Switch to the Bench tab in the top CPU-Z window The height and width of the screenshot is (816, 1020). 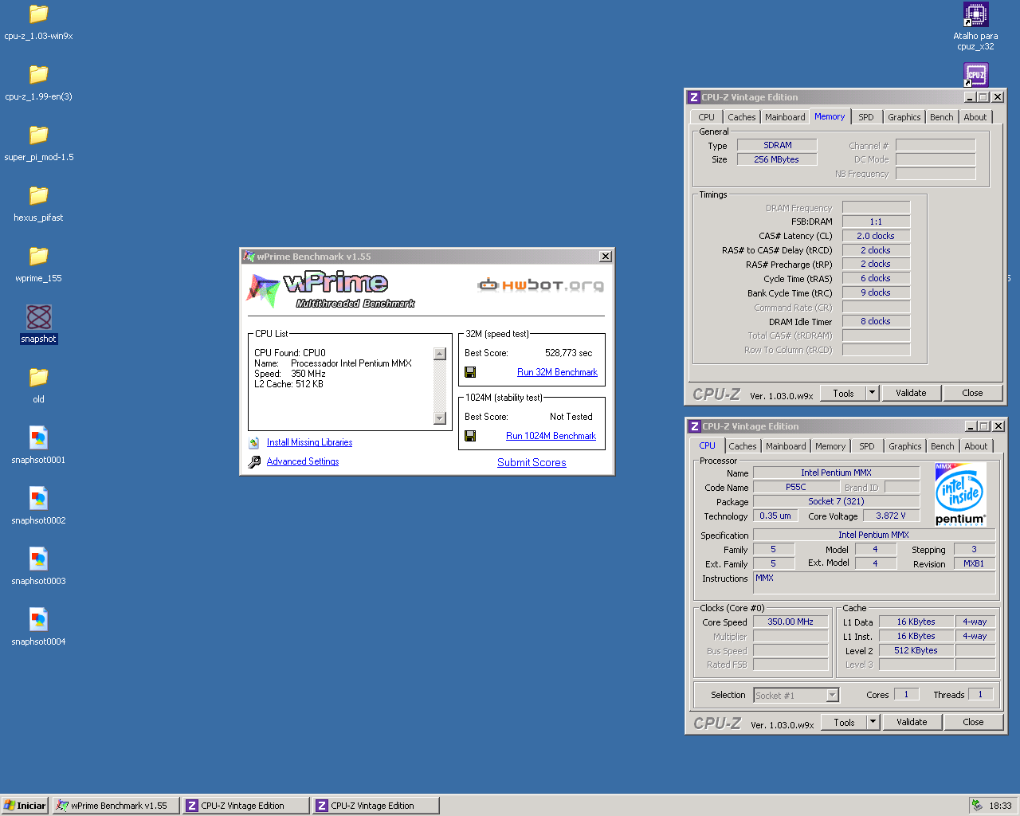tap(941, 116)
